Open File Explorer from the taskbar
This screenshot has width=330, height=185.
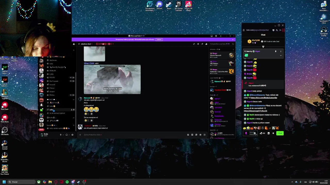coord(50,182)
